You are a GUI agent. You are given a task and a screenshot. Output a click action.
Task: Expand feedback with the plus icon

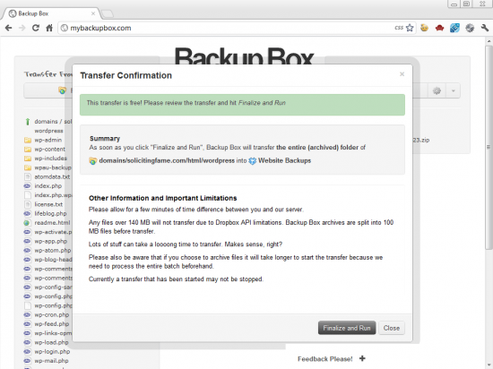[x=362, y=358]
